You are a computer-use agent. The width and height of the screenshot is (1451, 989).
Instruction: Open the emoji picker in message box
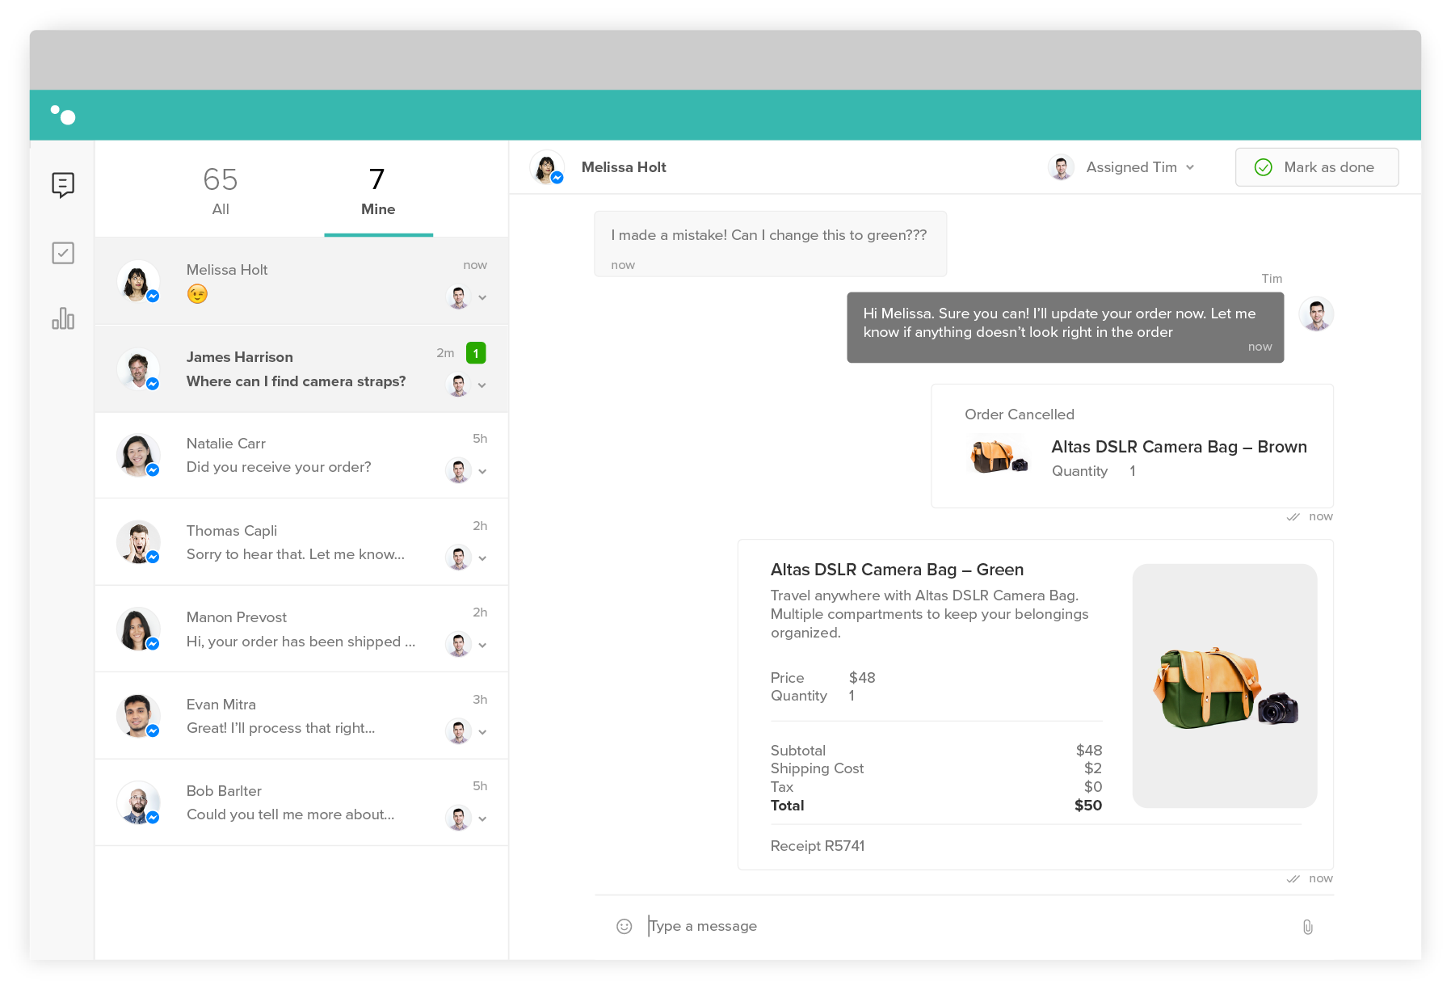click(x=624, y=926)
